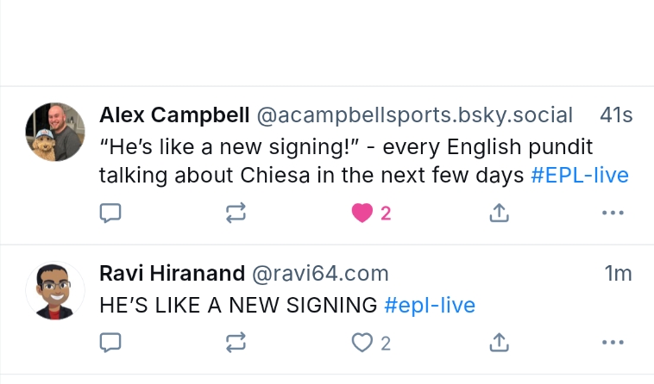This screenshot has height=384, width=654.
Task: Reply to Ravi Hiranand's post
Action: (110, 343)
